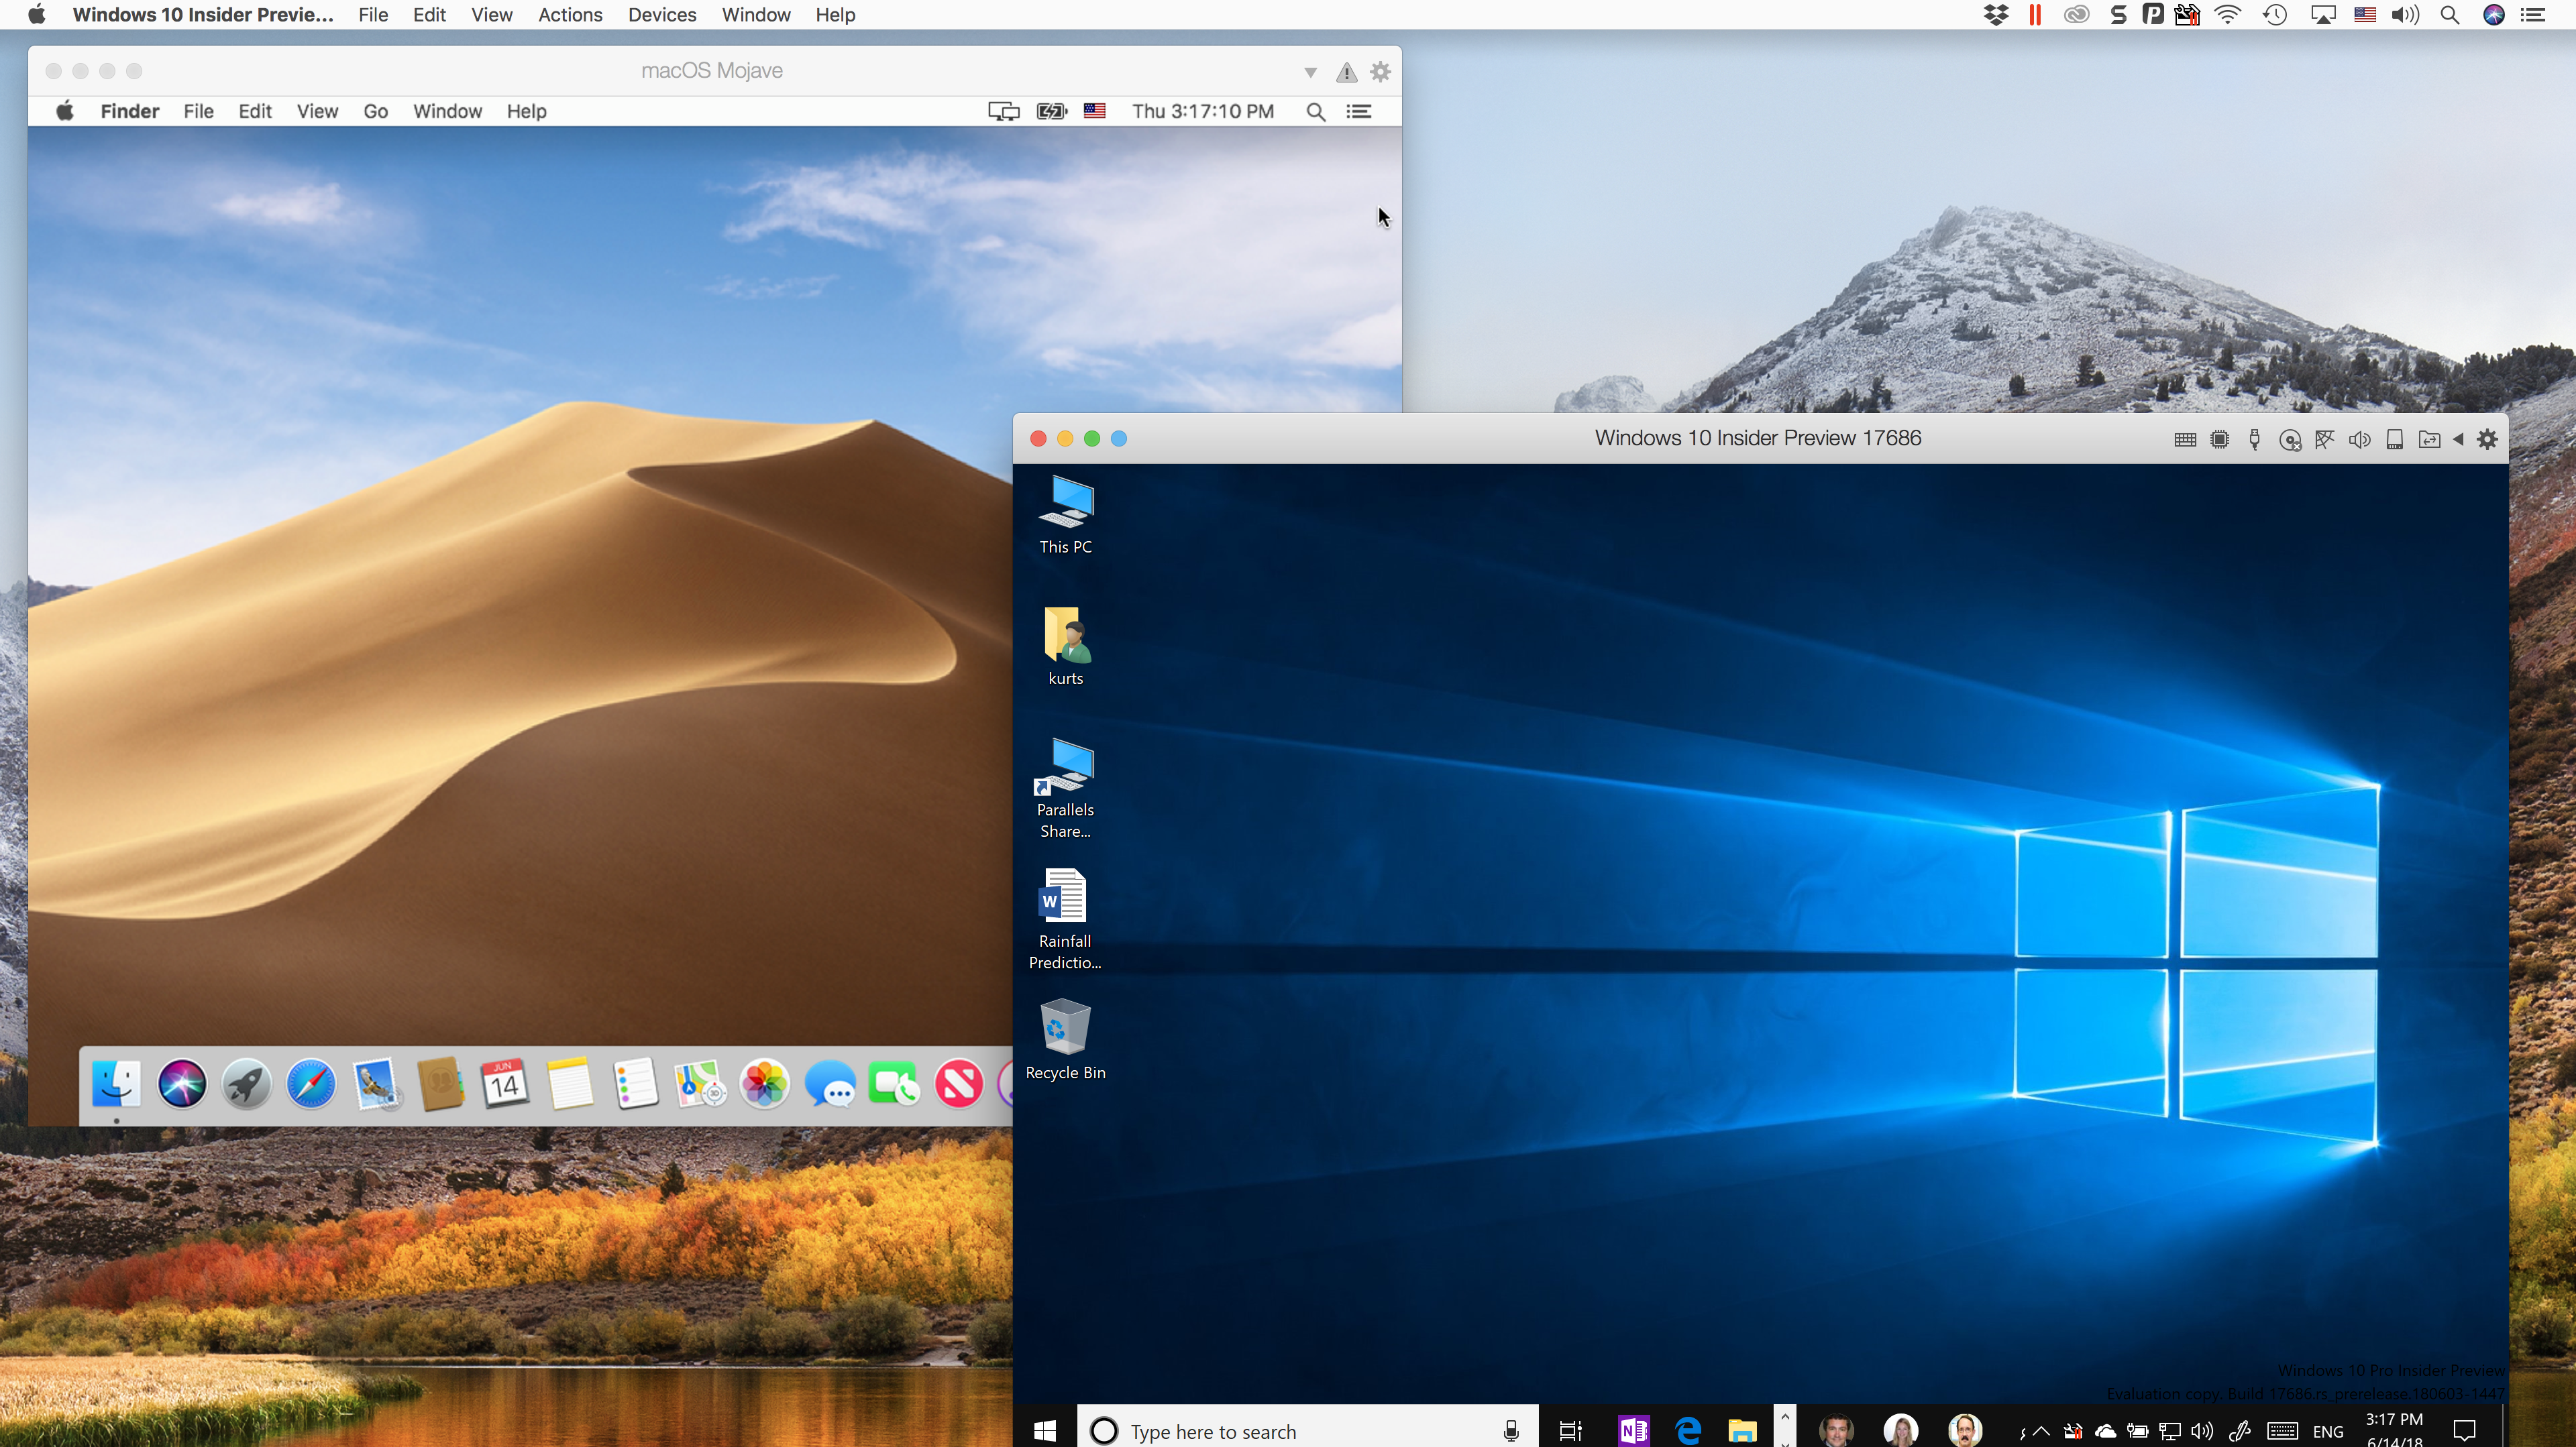Click the network spiderweb icon in VM titlebar
The width and height of the screenshot is (2576, 1447).
[x=2324, y=440]
